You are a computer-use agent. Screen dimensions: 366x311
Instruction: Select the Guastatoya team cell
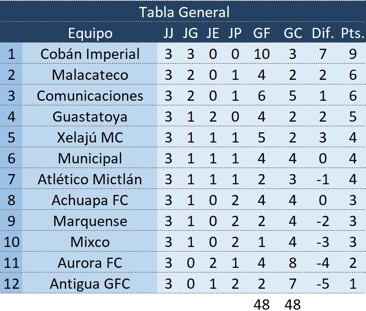[x=90, y=117]
